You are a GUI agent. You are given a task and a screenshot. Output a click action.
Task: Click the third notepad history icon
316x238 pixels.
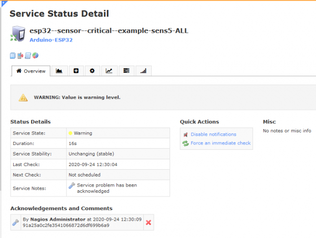[x=28, y=55]
